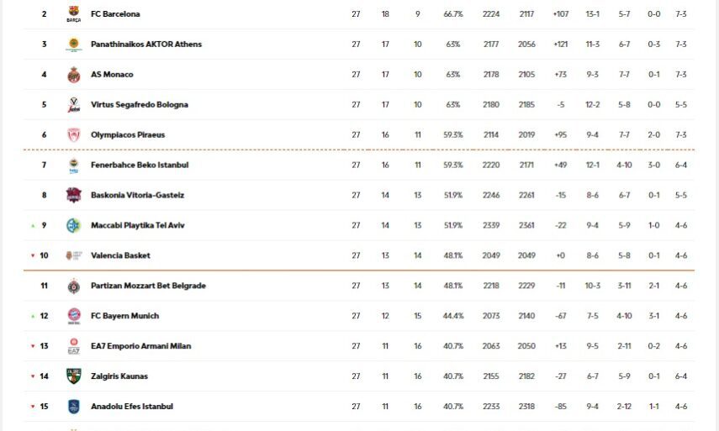Click the FC Bayern Munich logo
The image size is (719, 431).
(74, 316)
